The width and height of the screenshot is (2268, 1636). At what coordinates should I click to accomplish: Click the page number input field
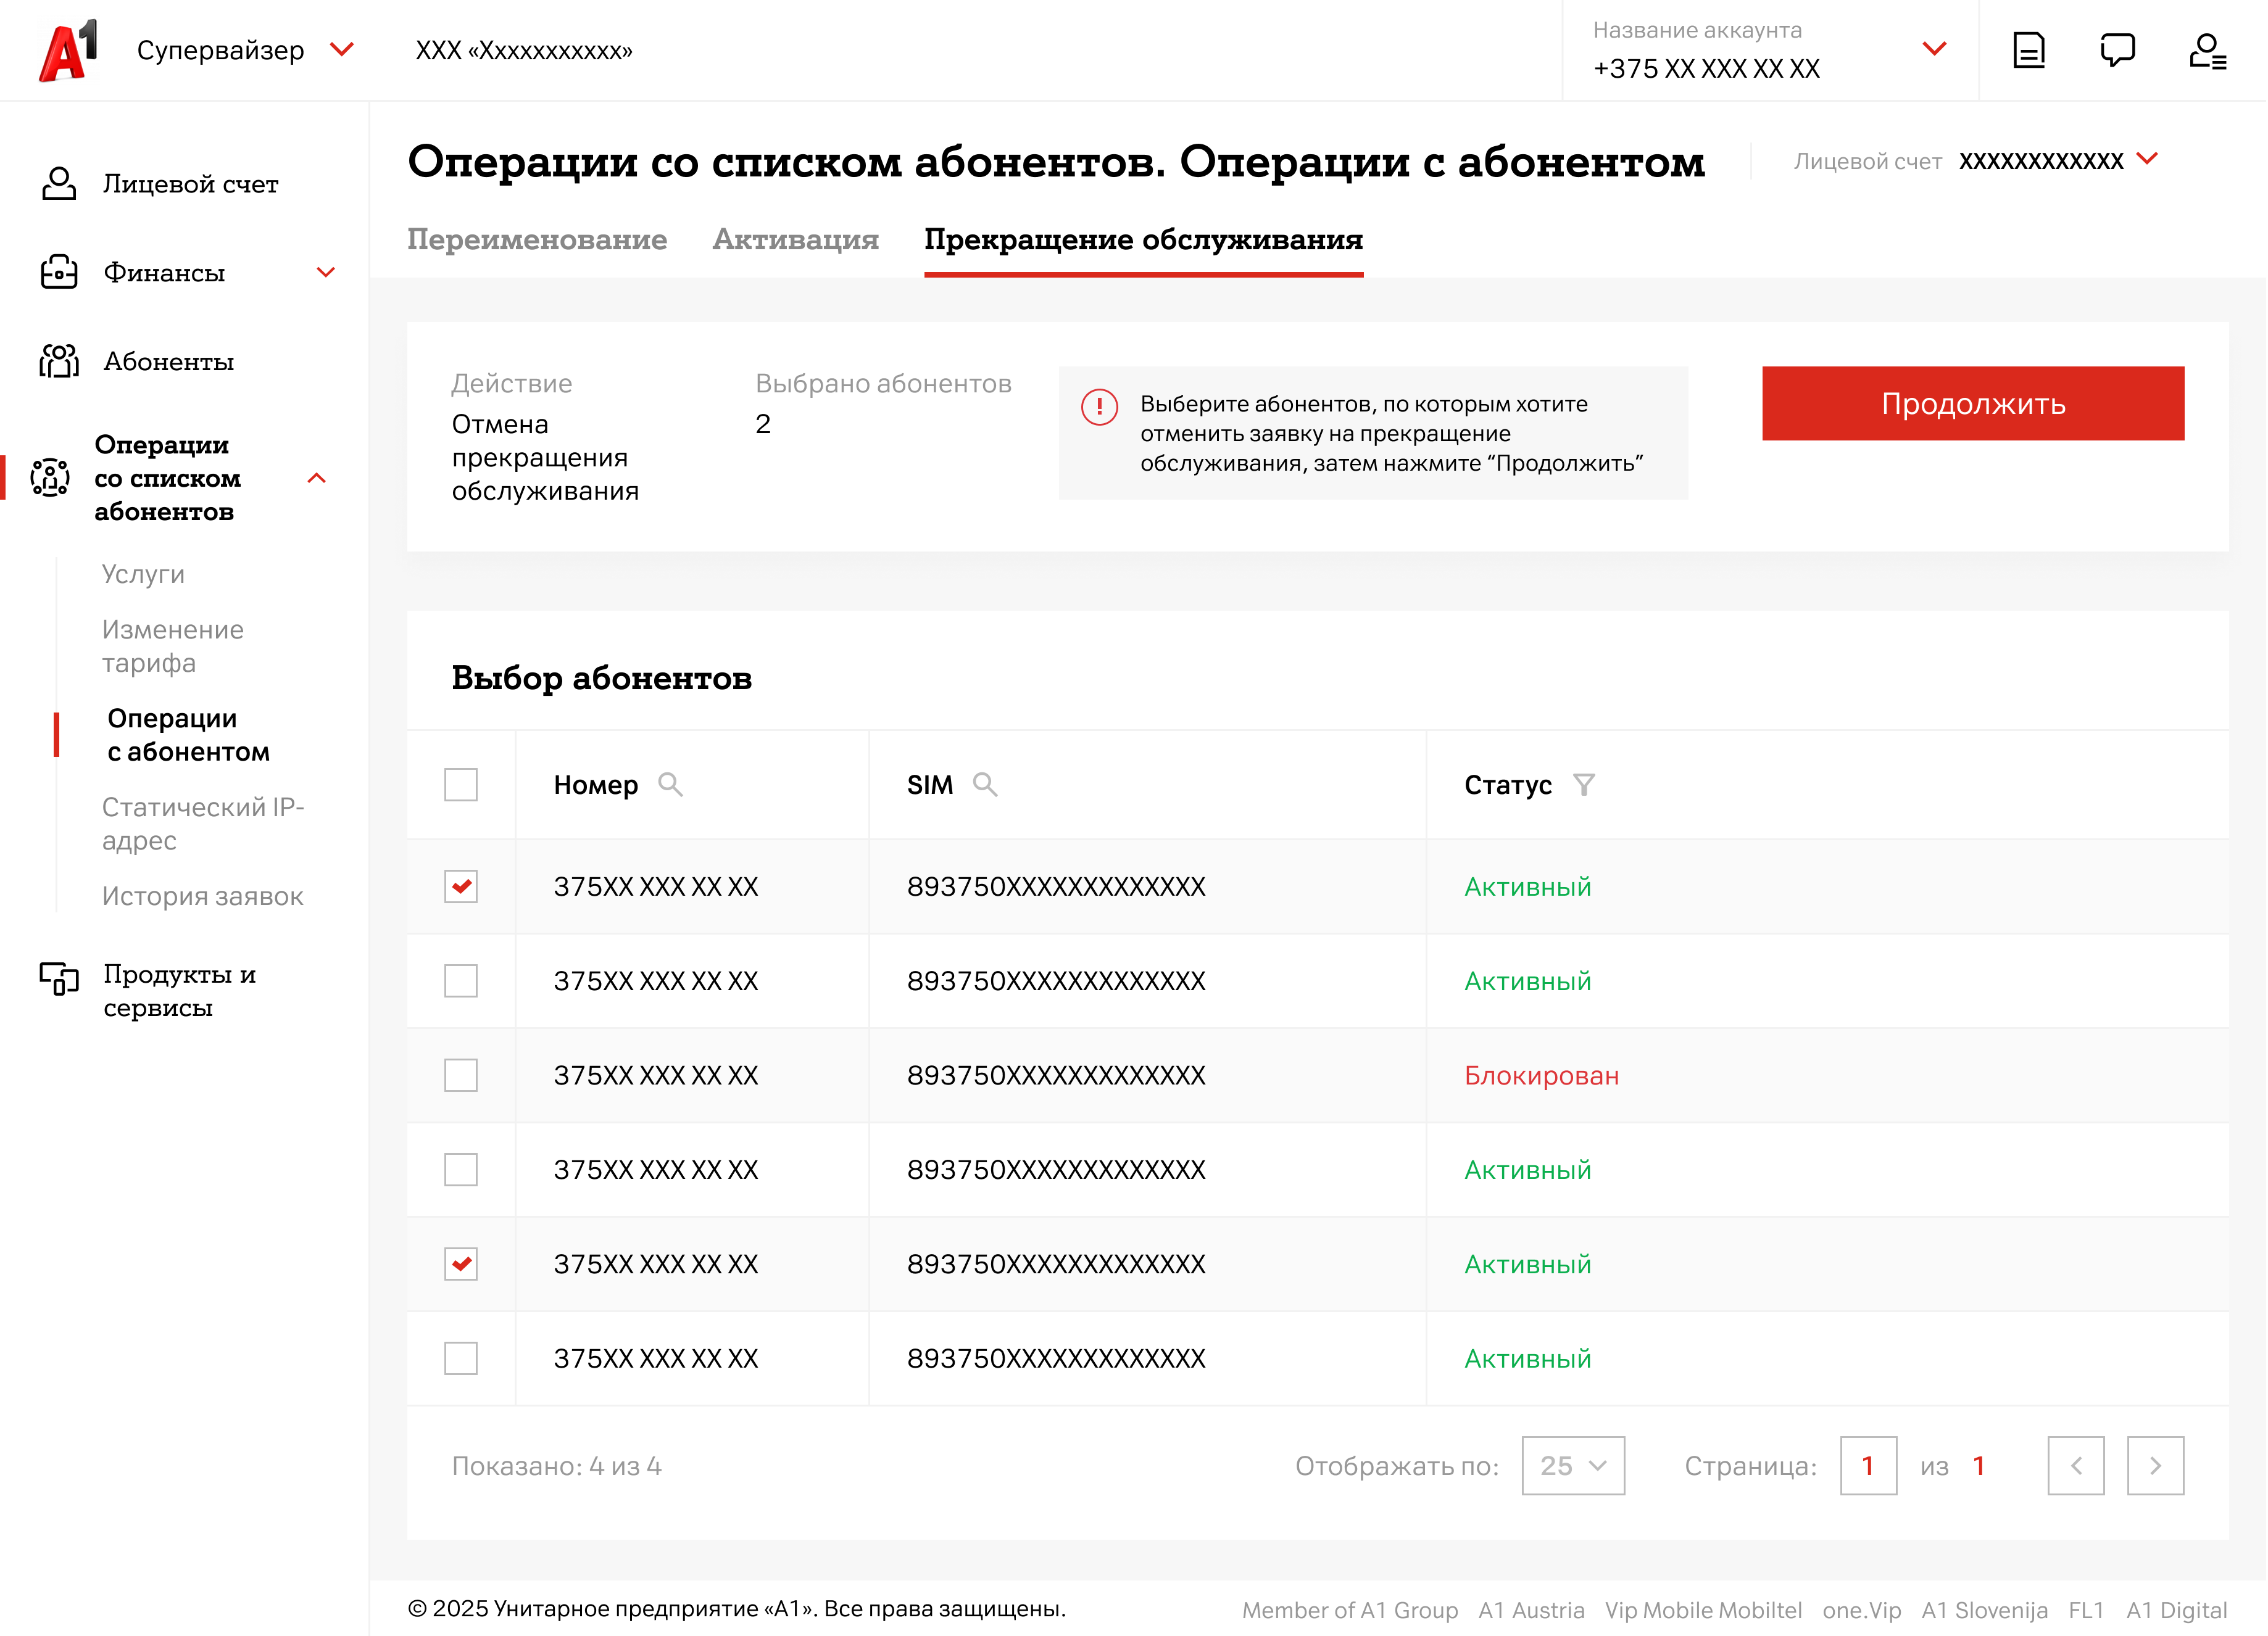pyautogui.click(x=1868, y=1466)
